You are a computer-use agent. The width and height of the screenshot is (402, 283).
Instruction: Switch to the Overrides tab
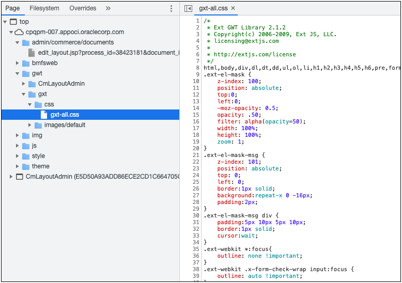(x=83, y=8)
